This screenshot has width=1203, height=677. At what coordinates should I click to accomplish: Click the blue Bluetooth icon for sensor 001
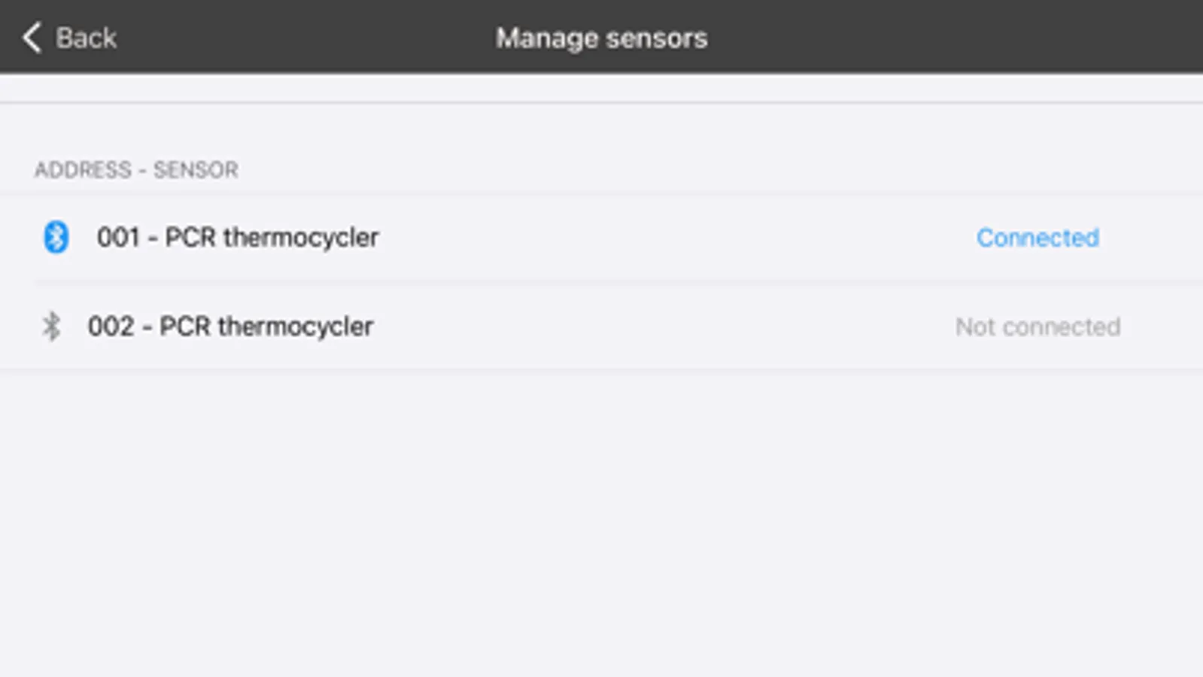click(56, 237)
